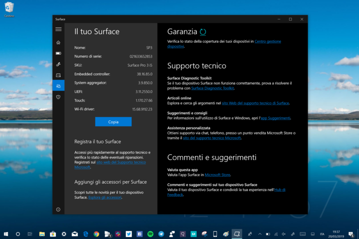Launch Google Chrome from taskbar

click(x=96, y=234)
